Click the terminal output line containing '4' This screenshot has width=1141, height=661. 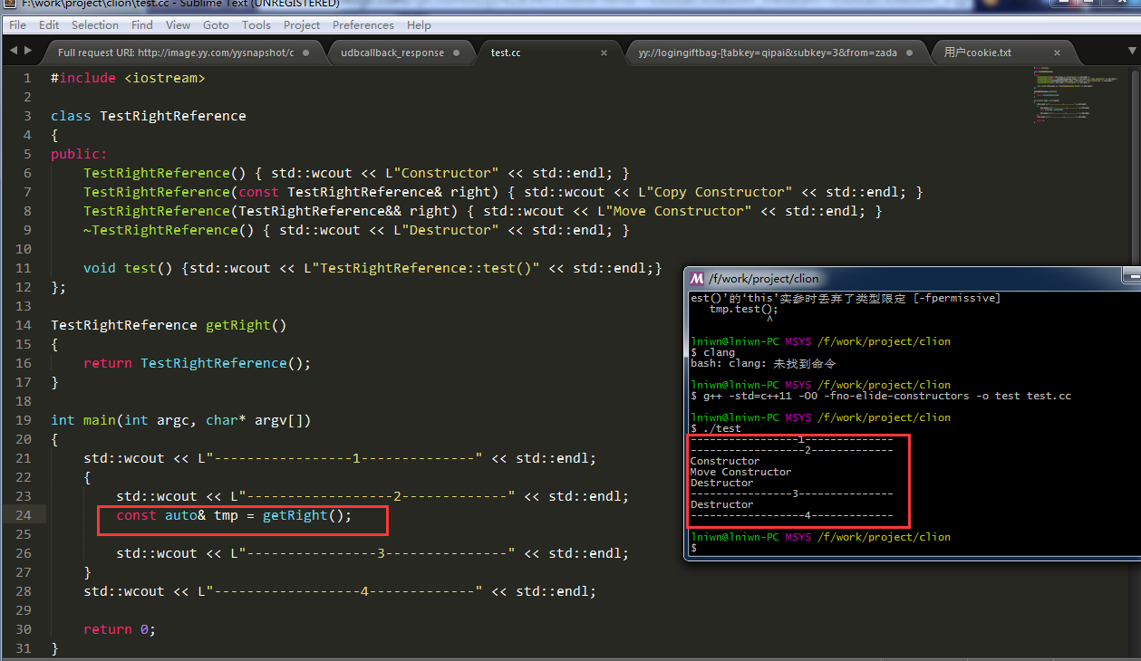[x=792, y=515]
